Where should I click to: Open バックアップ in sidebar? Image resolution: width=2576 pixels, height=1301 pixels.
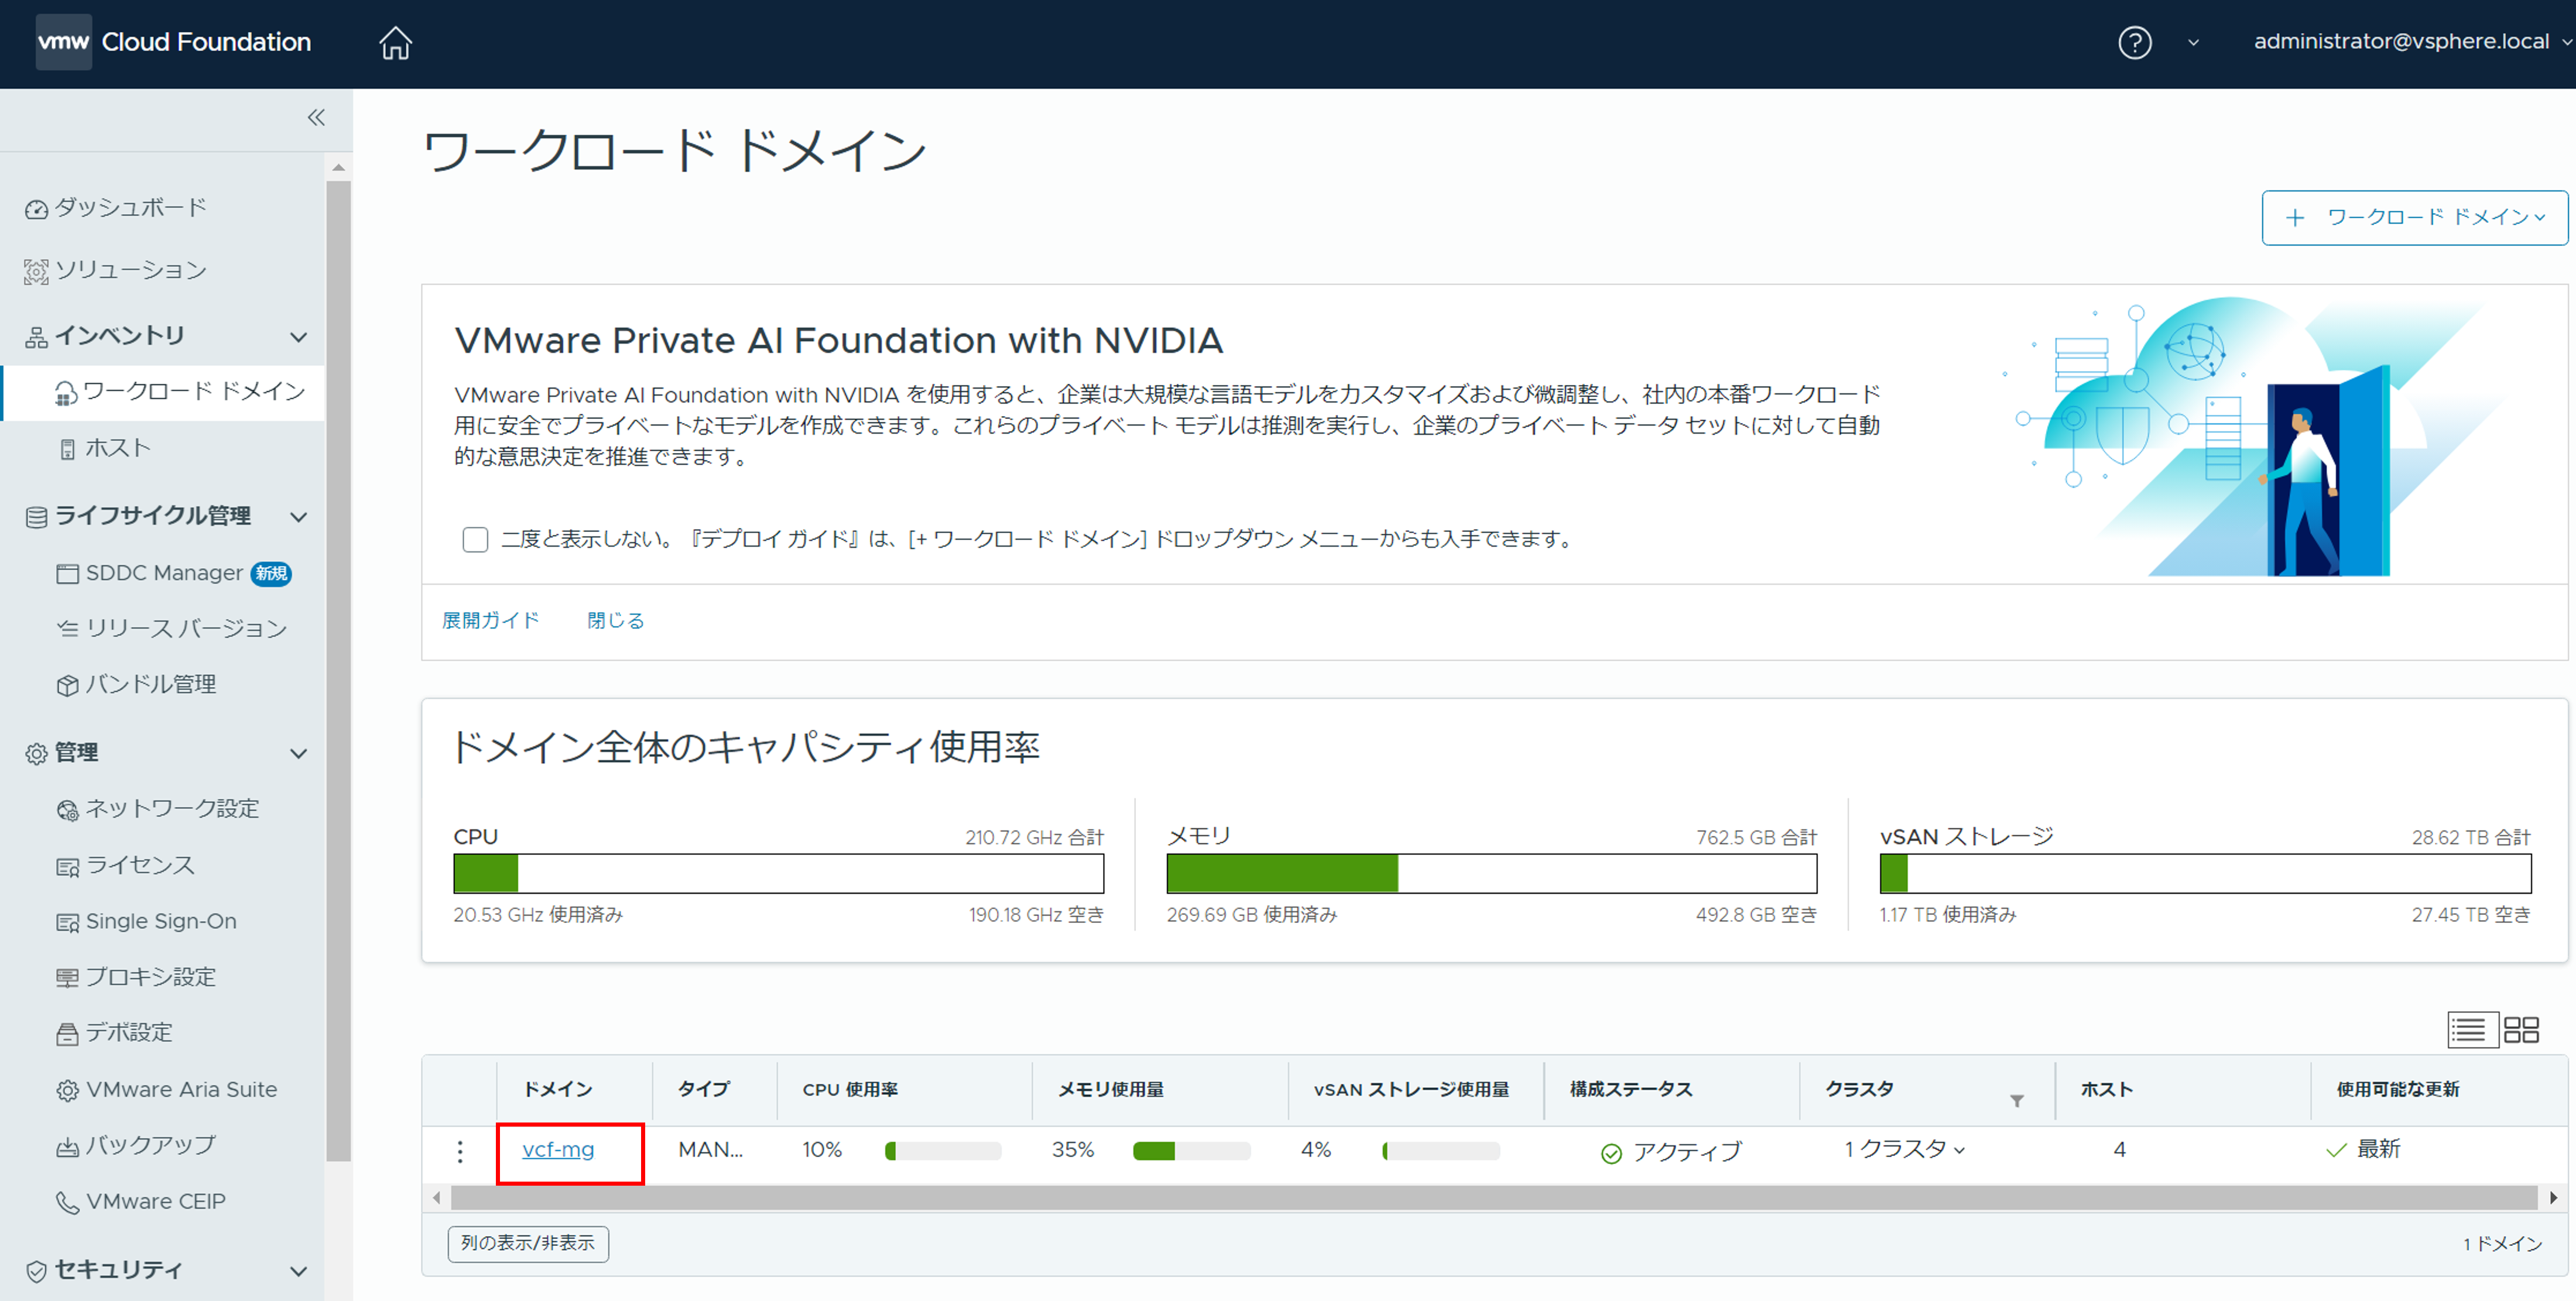pyautogui.click(x=151, y=1145)
